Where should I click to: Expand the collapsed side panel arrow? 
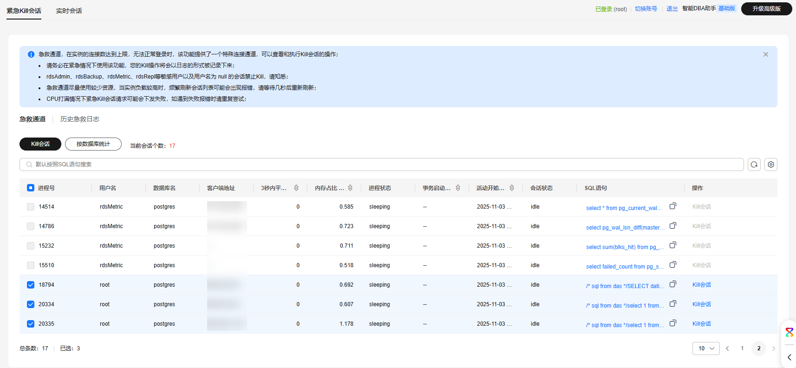[789, 357]
